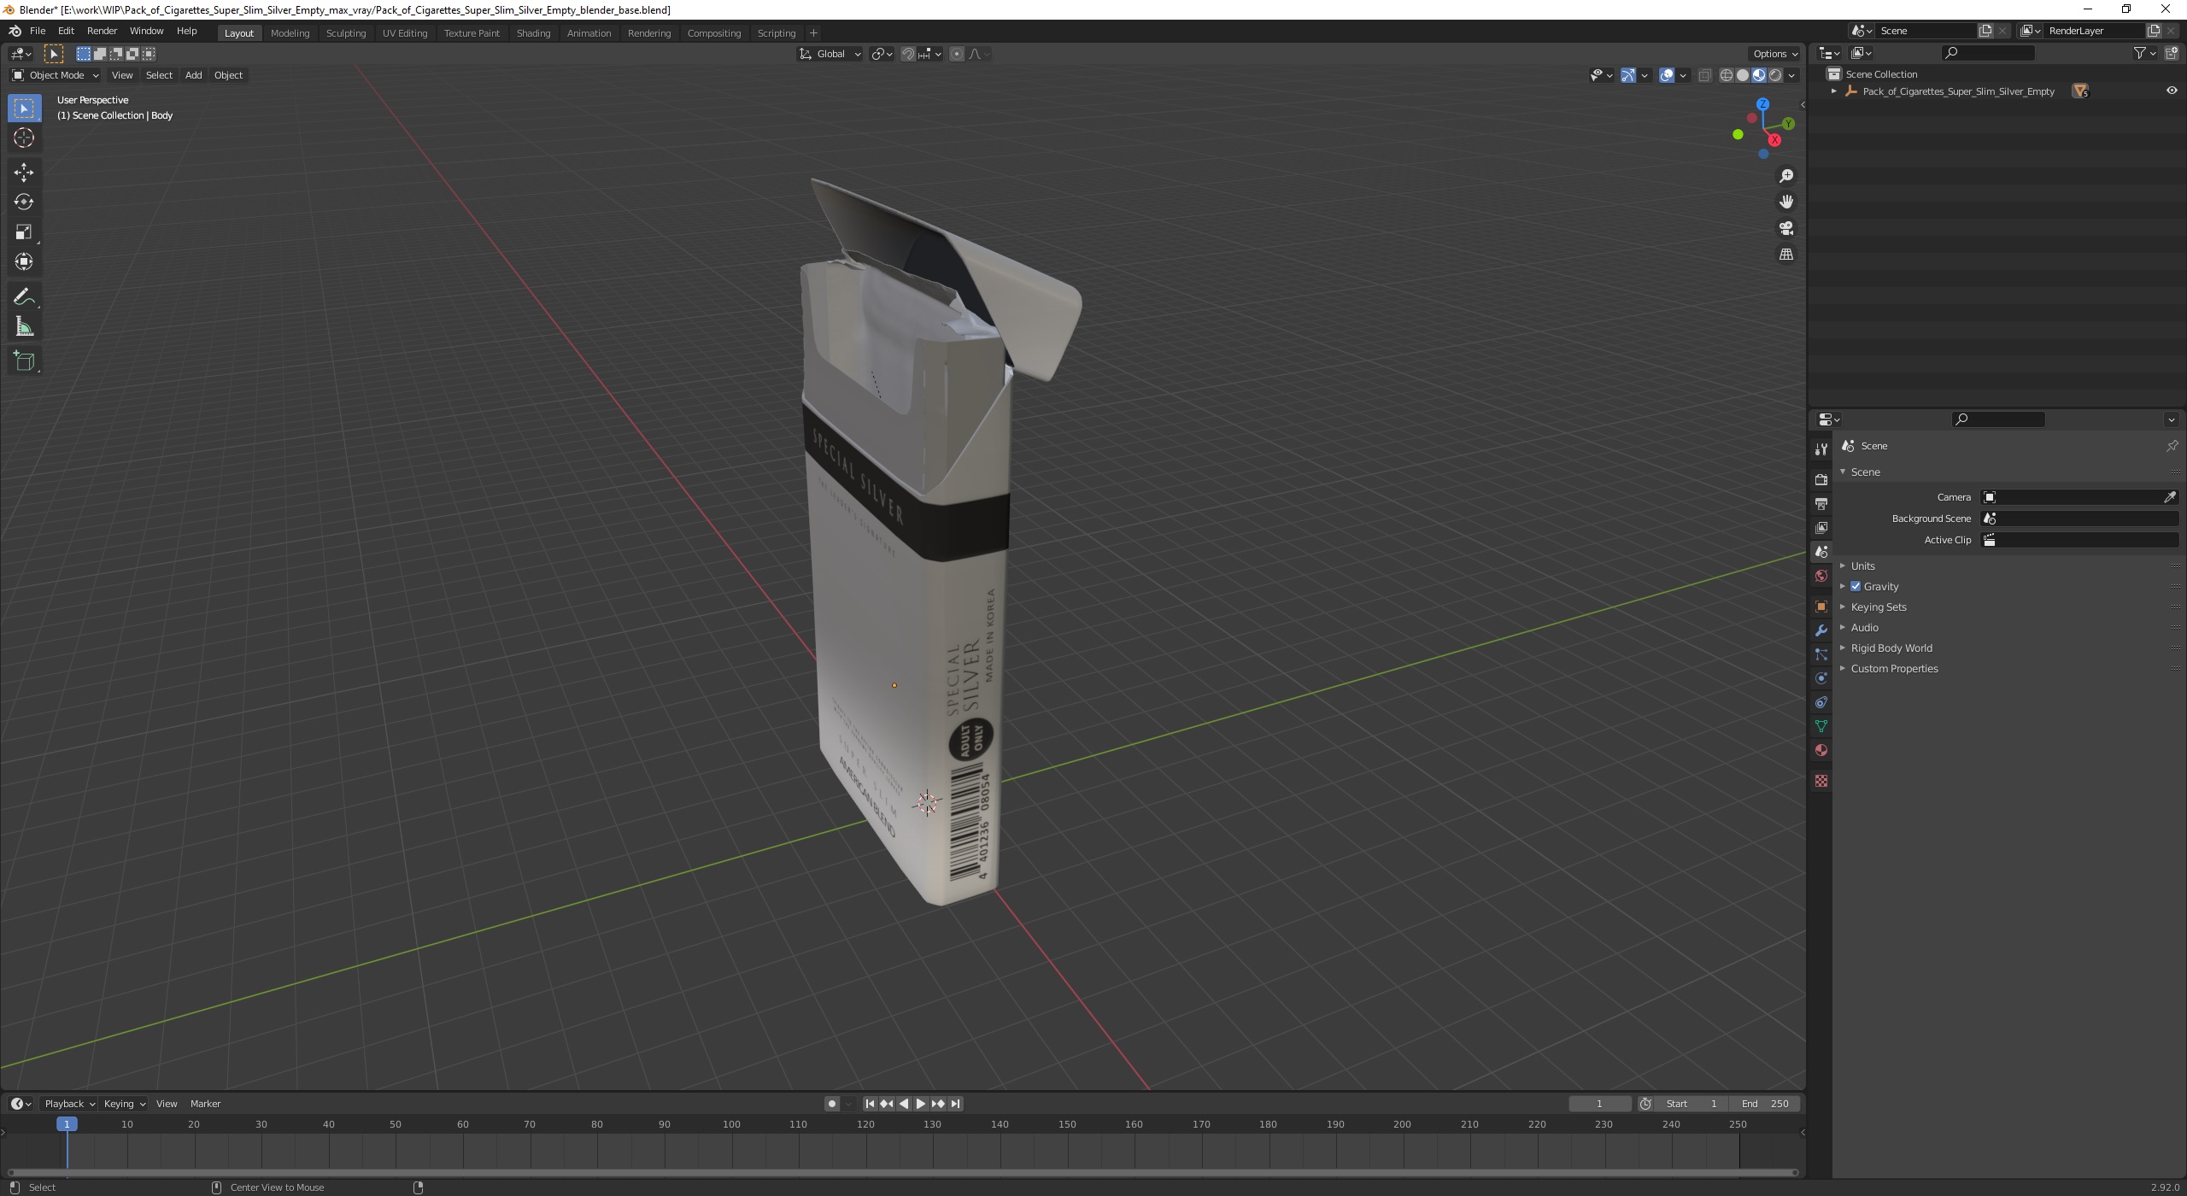The width and height of the screenshot is (2187, 1196).
Task: Toggle viewport gizmos display button
Action: [1628, 75]
